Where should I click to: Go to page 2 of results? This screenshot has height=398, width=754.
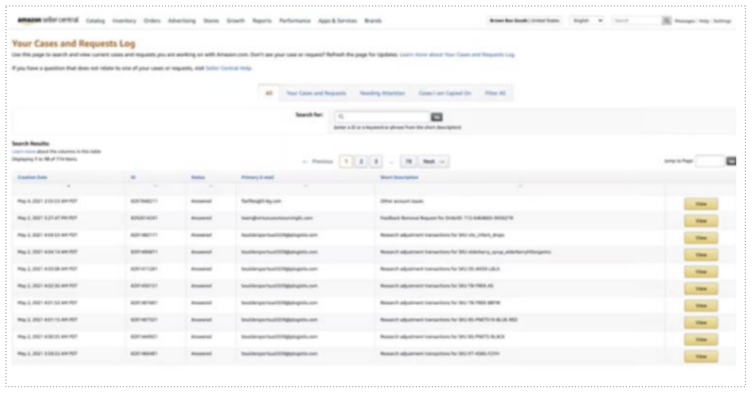tap(361, 161)
